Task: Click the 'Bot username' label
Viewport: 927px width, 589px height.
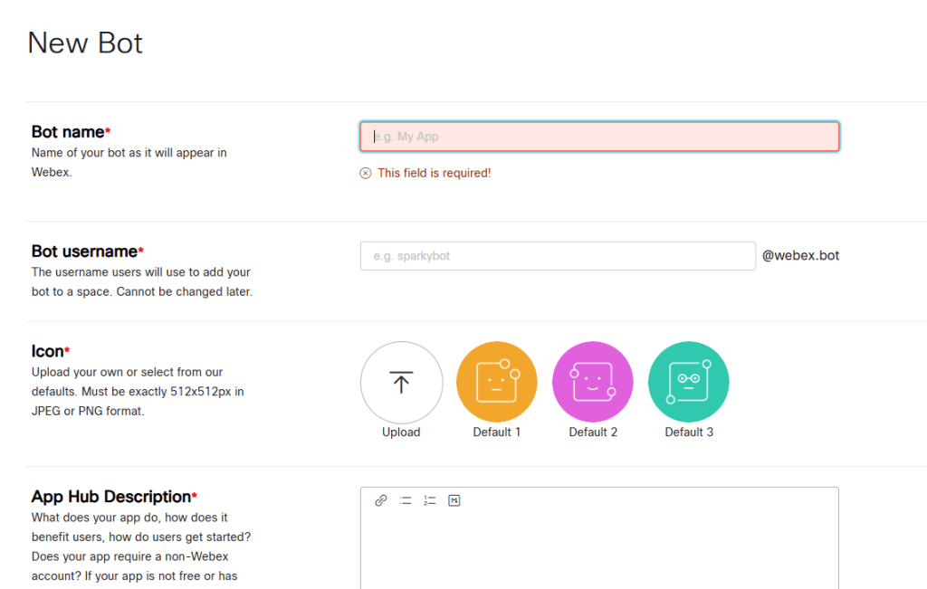Action: [x=84, y=252]
